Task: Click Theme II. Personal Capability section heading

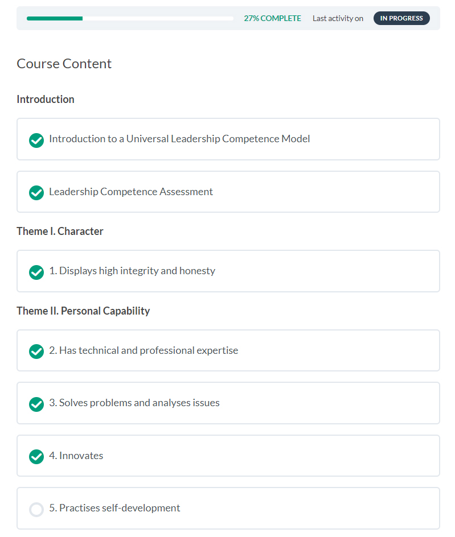Action: (x=83, y=311)
